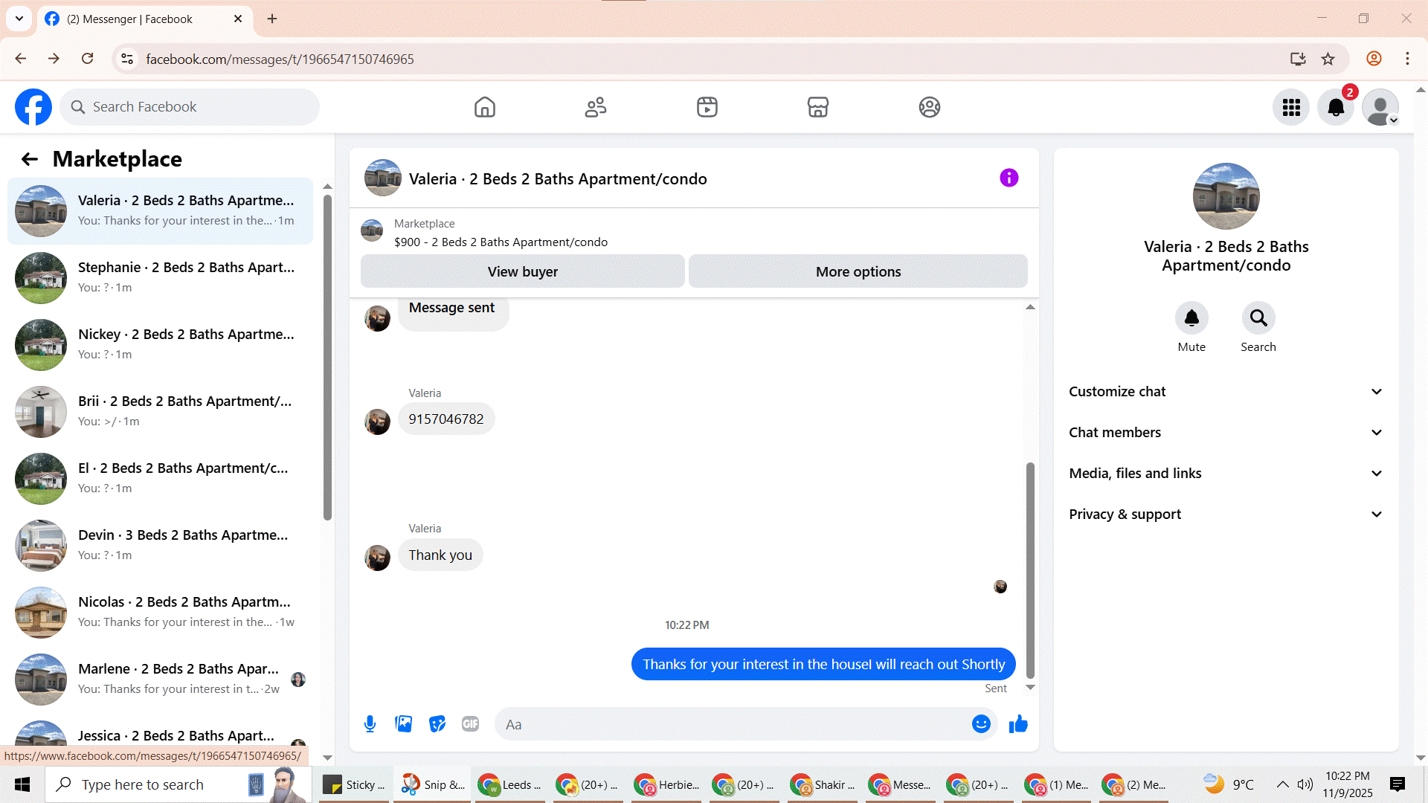Click the listing thumbnail in right panel
The height and width of the screenshot is (803, 1428).
[1226, 196]
